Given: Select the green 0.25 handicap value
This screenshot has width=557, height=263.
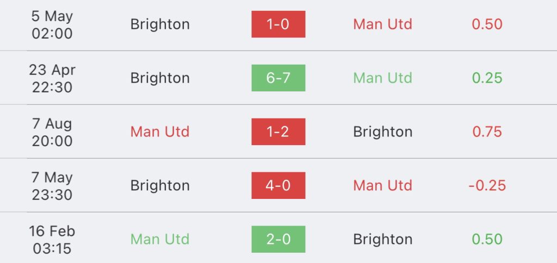Looking at the screenshot, I should pyautogui.click(x=487, y=78).
